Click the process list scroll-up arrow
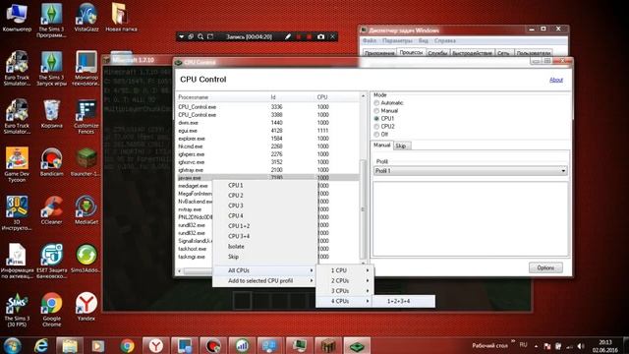This screenshot has width=629, height=354. [363, 96]
